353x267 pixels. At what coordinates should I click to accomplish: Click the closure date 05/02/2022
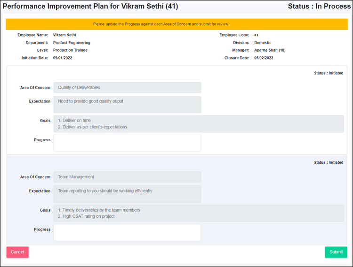264,58
